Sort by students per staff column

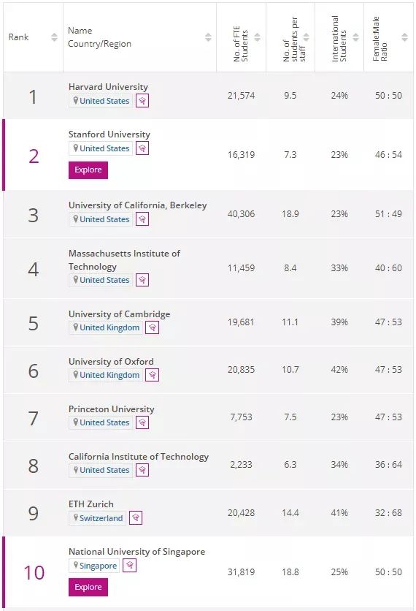point(307,37)
